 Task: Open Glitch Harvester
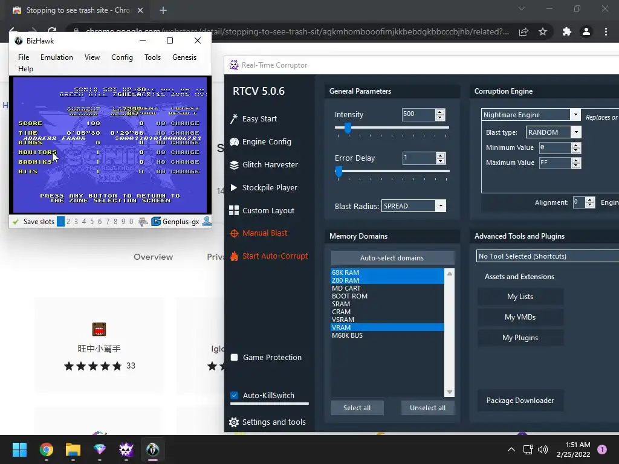264,164
